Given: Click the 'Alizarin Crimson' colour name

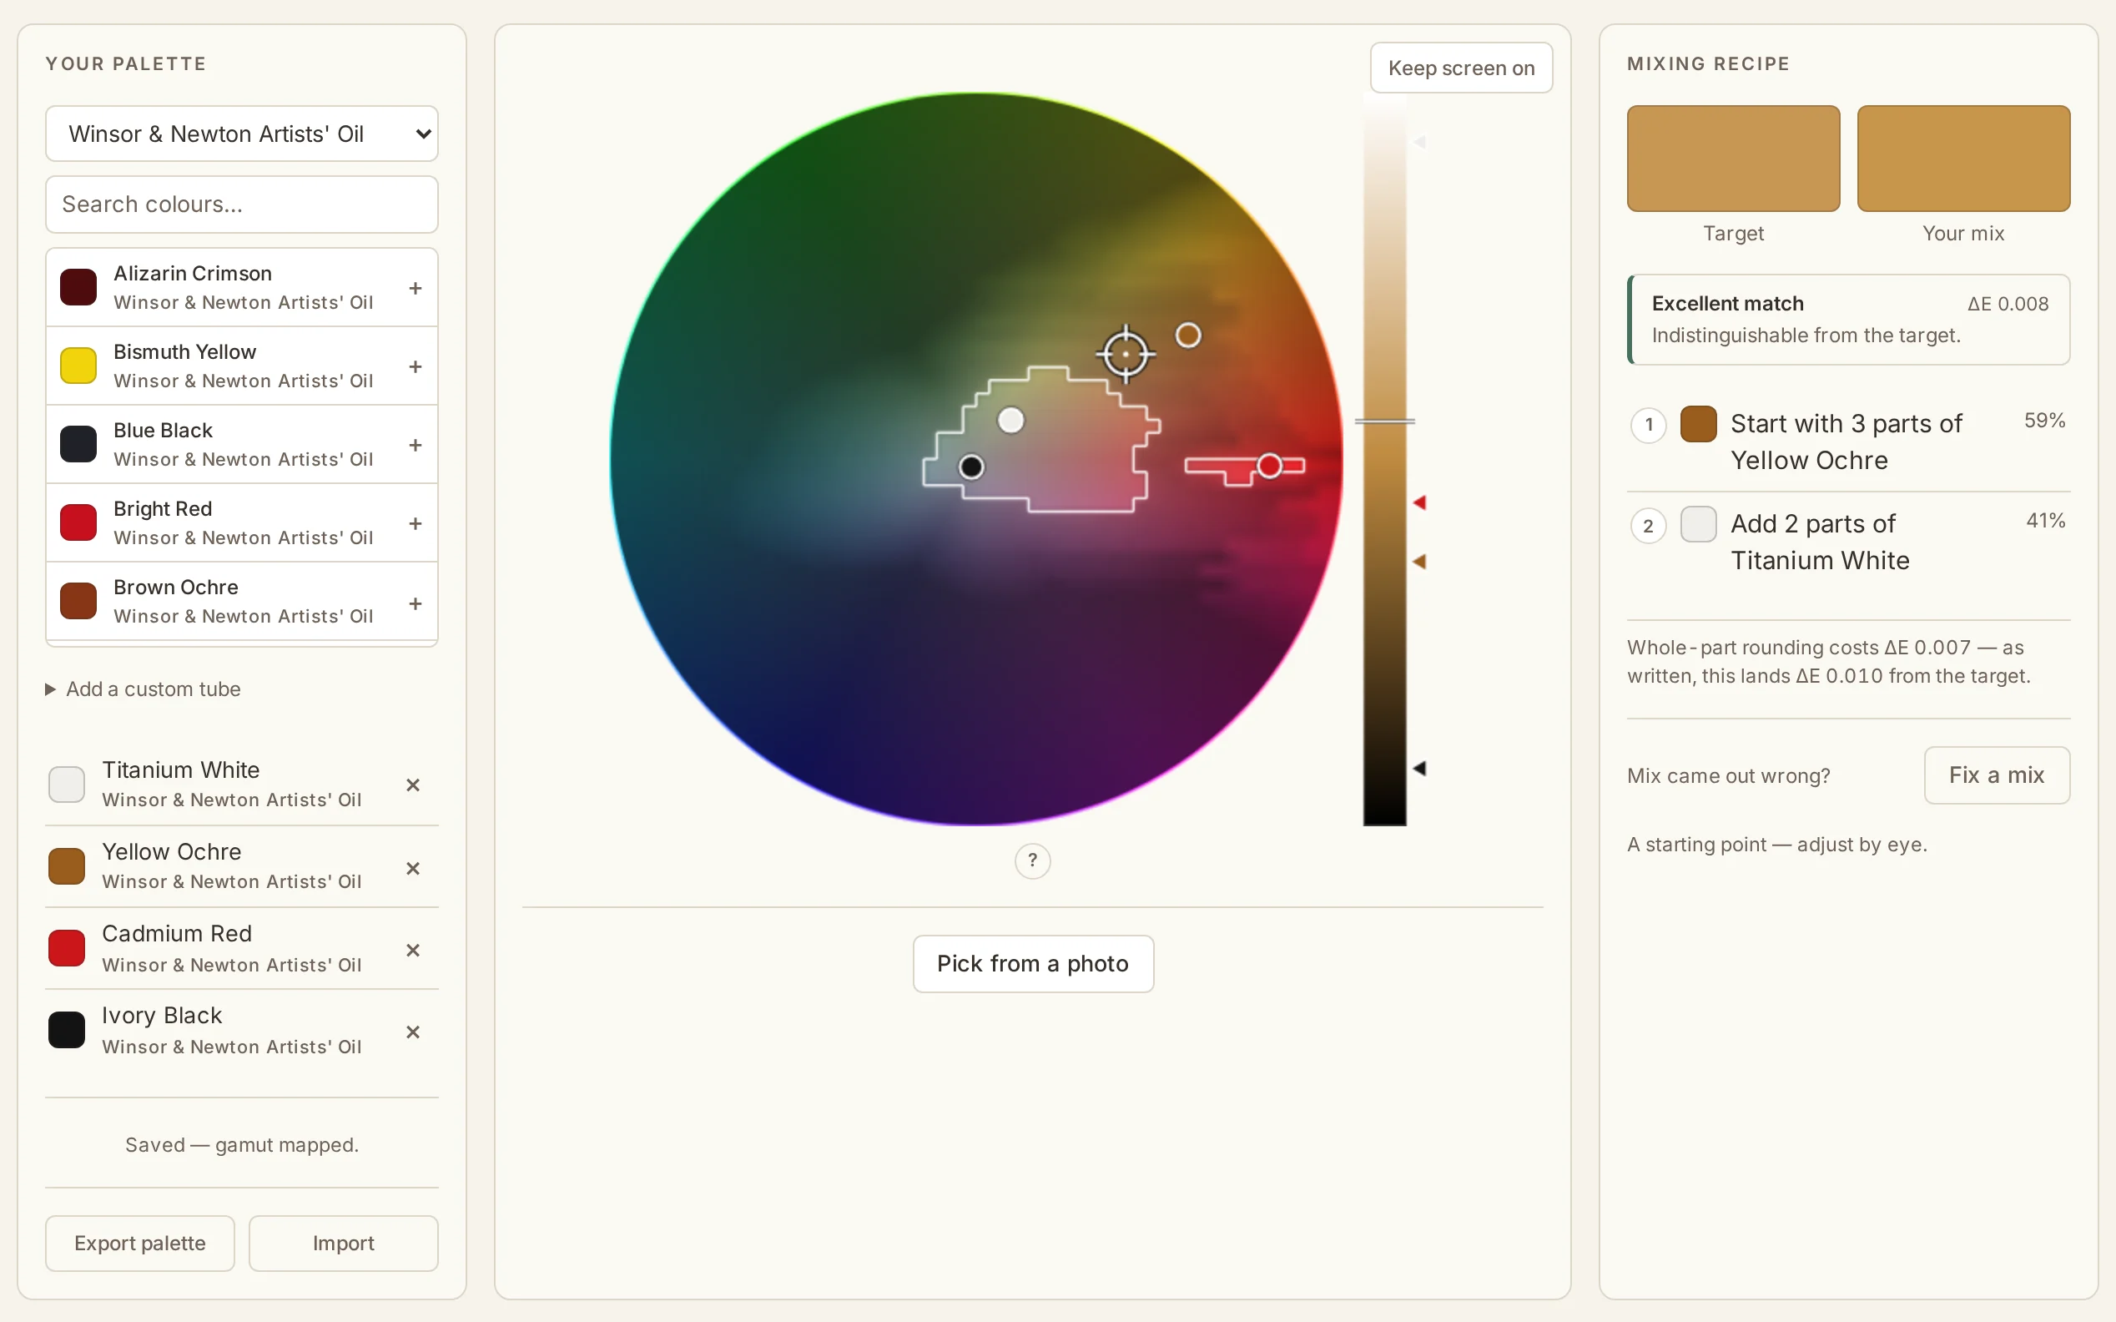Looking at the screenshot, I should tap(192, 274).
